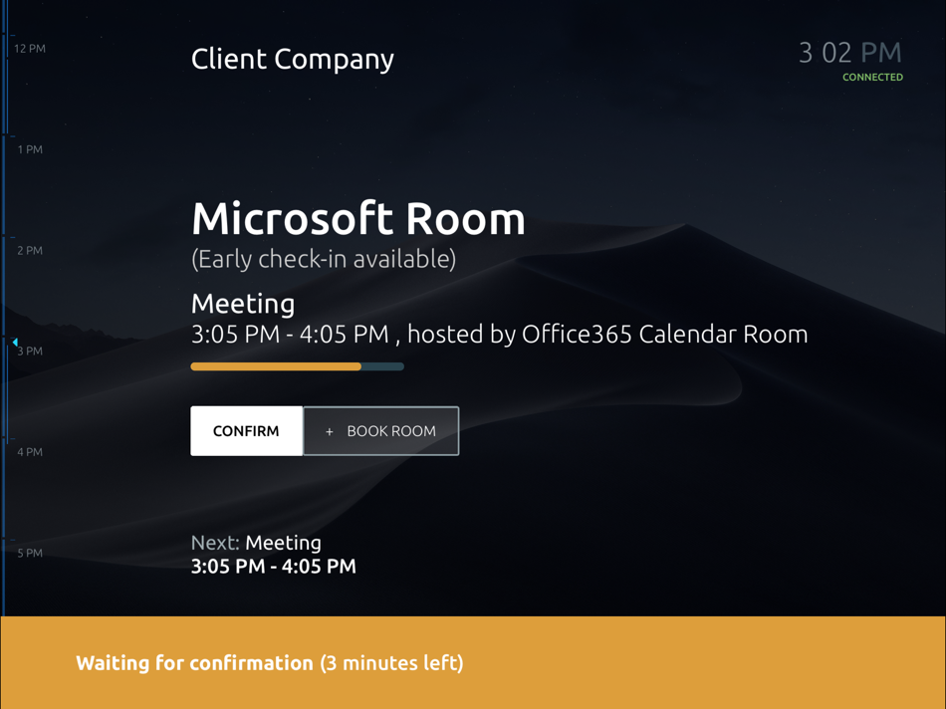946x709 pixels.
Task: Click the Book Room button
Action: tap(380, 431)
